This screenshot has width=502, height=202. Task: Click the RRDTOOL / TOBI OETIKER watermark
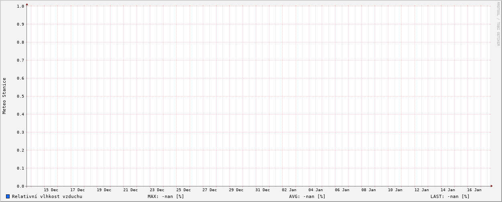tap(498, 24)
